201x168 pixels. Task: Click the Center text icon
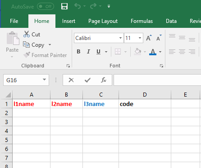coord(182,52)
